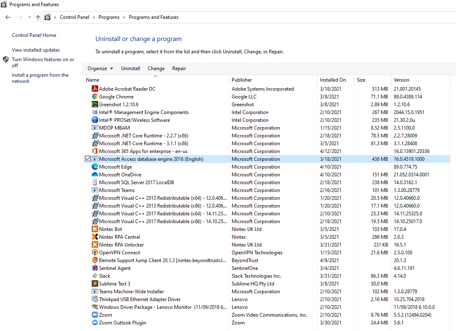Sort the list by Installed On column
This screenshot has width=456, height=331.
coord(336,80)
